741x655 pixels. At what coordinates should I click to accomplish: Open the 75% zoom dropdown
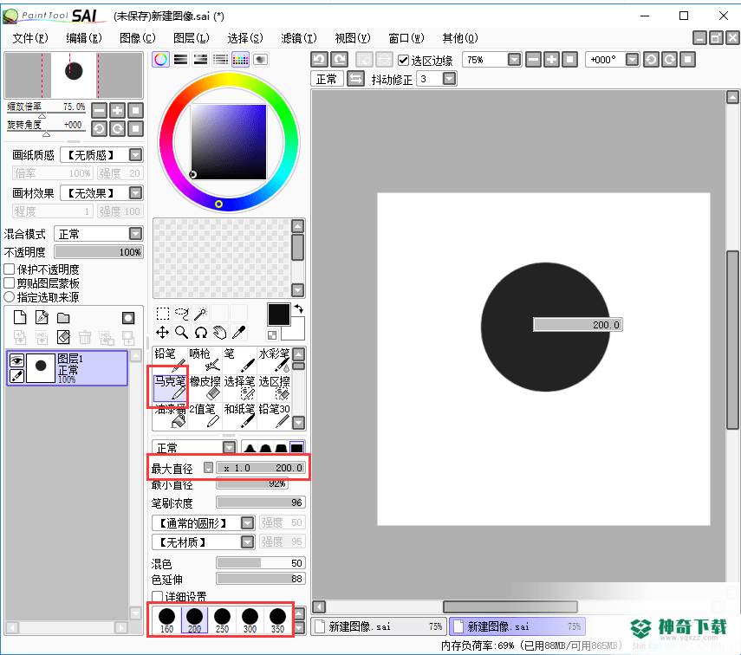(514, 60)
